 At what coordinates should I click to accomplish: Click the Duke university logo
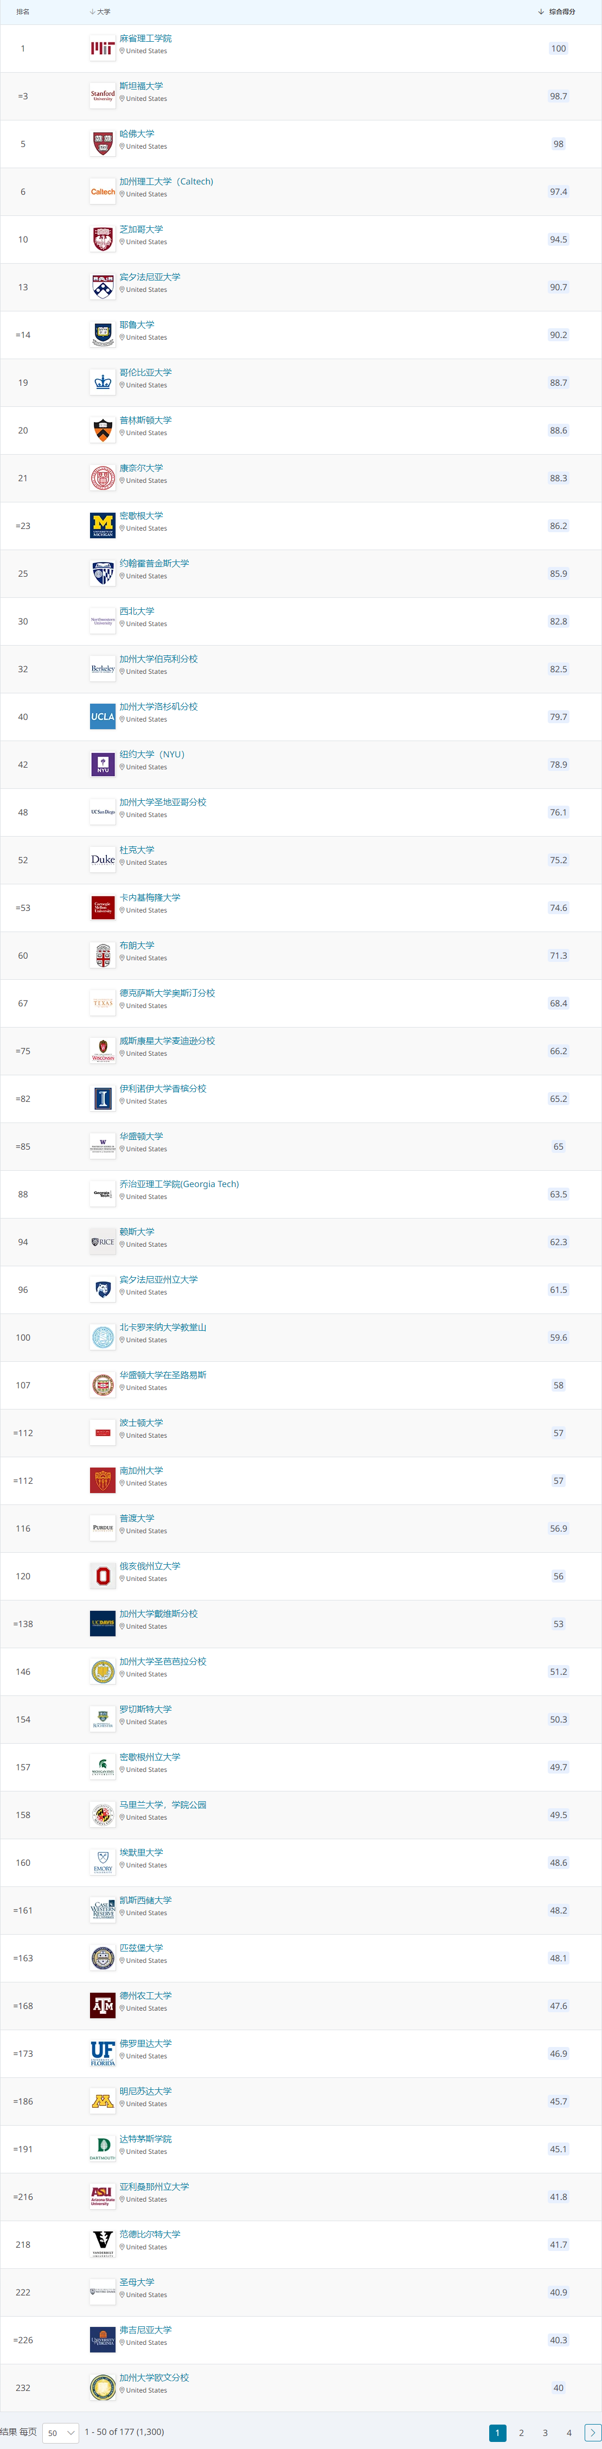coord(103,860)
